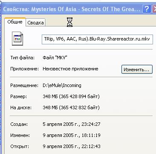Viewport: 156px width, 154px height.
Task: Click the modified date 18:11:19 value
Action: click(x=72, y=135)
